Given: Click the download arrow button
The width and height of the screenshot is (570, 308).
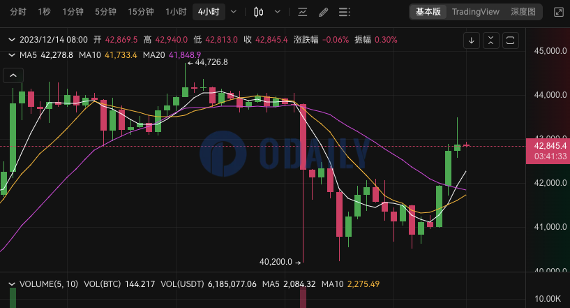Looking at the screenshot, I should [x=472, y=41].
